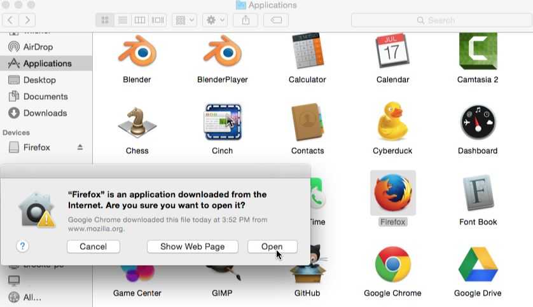Image resolution: width=533 pixels, height=307 pixels.
Task: Select All… in the sidebar
Action: coord(32,297)
